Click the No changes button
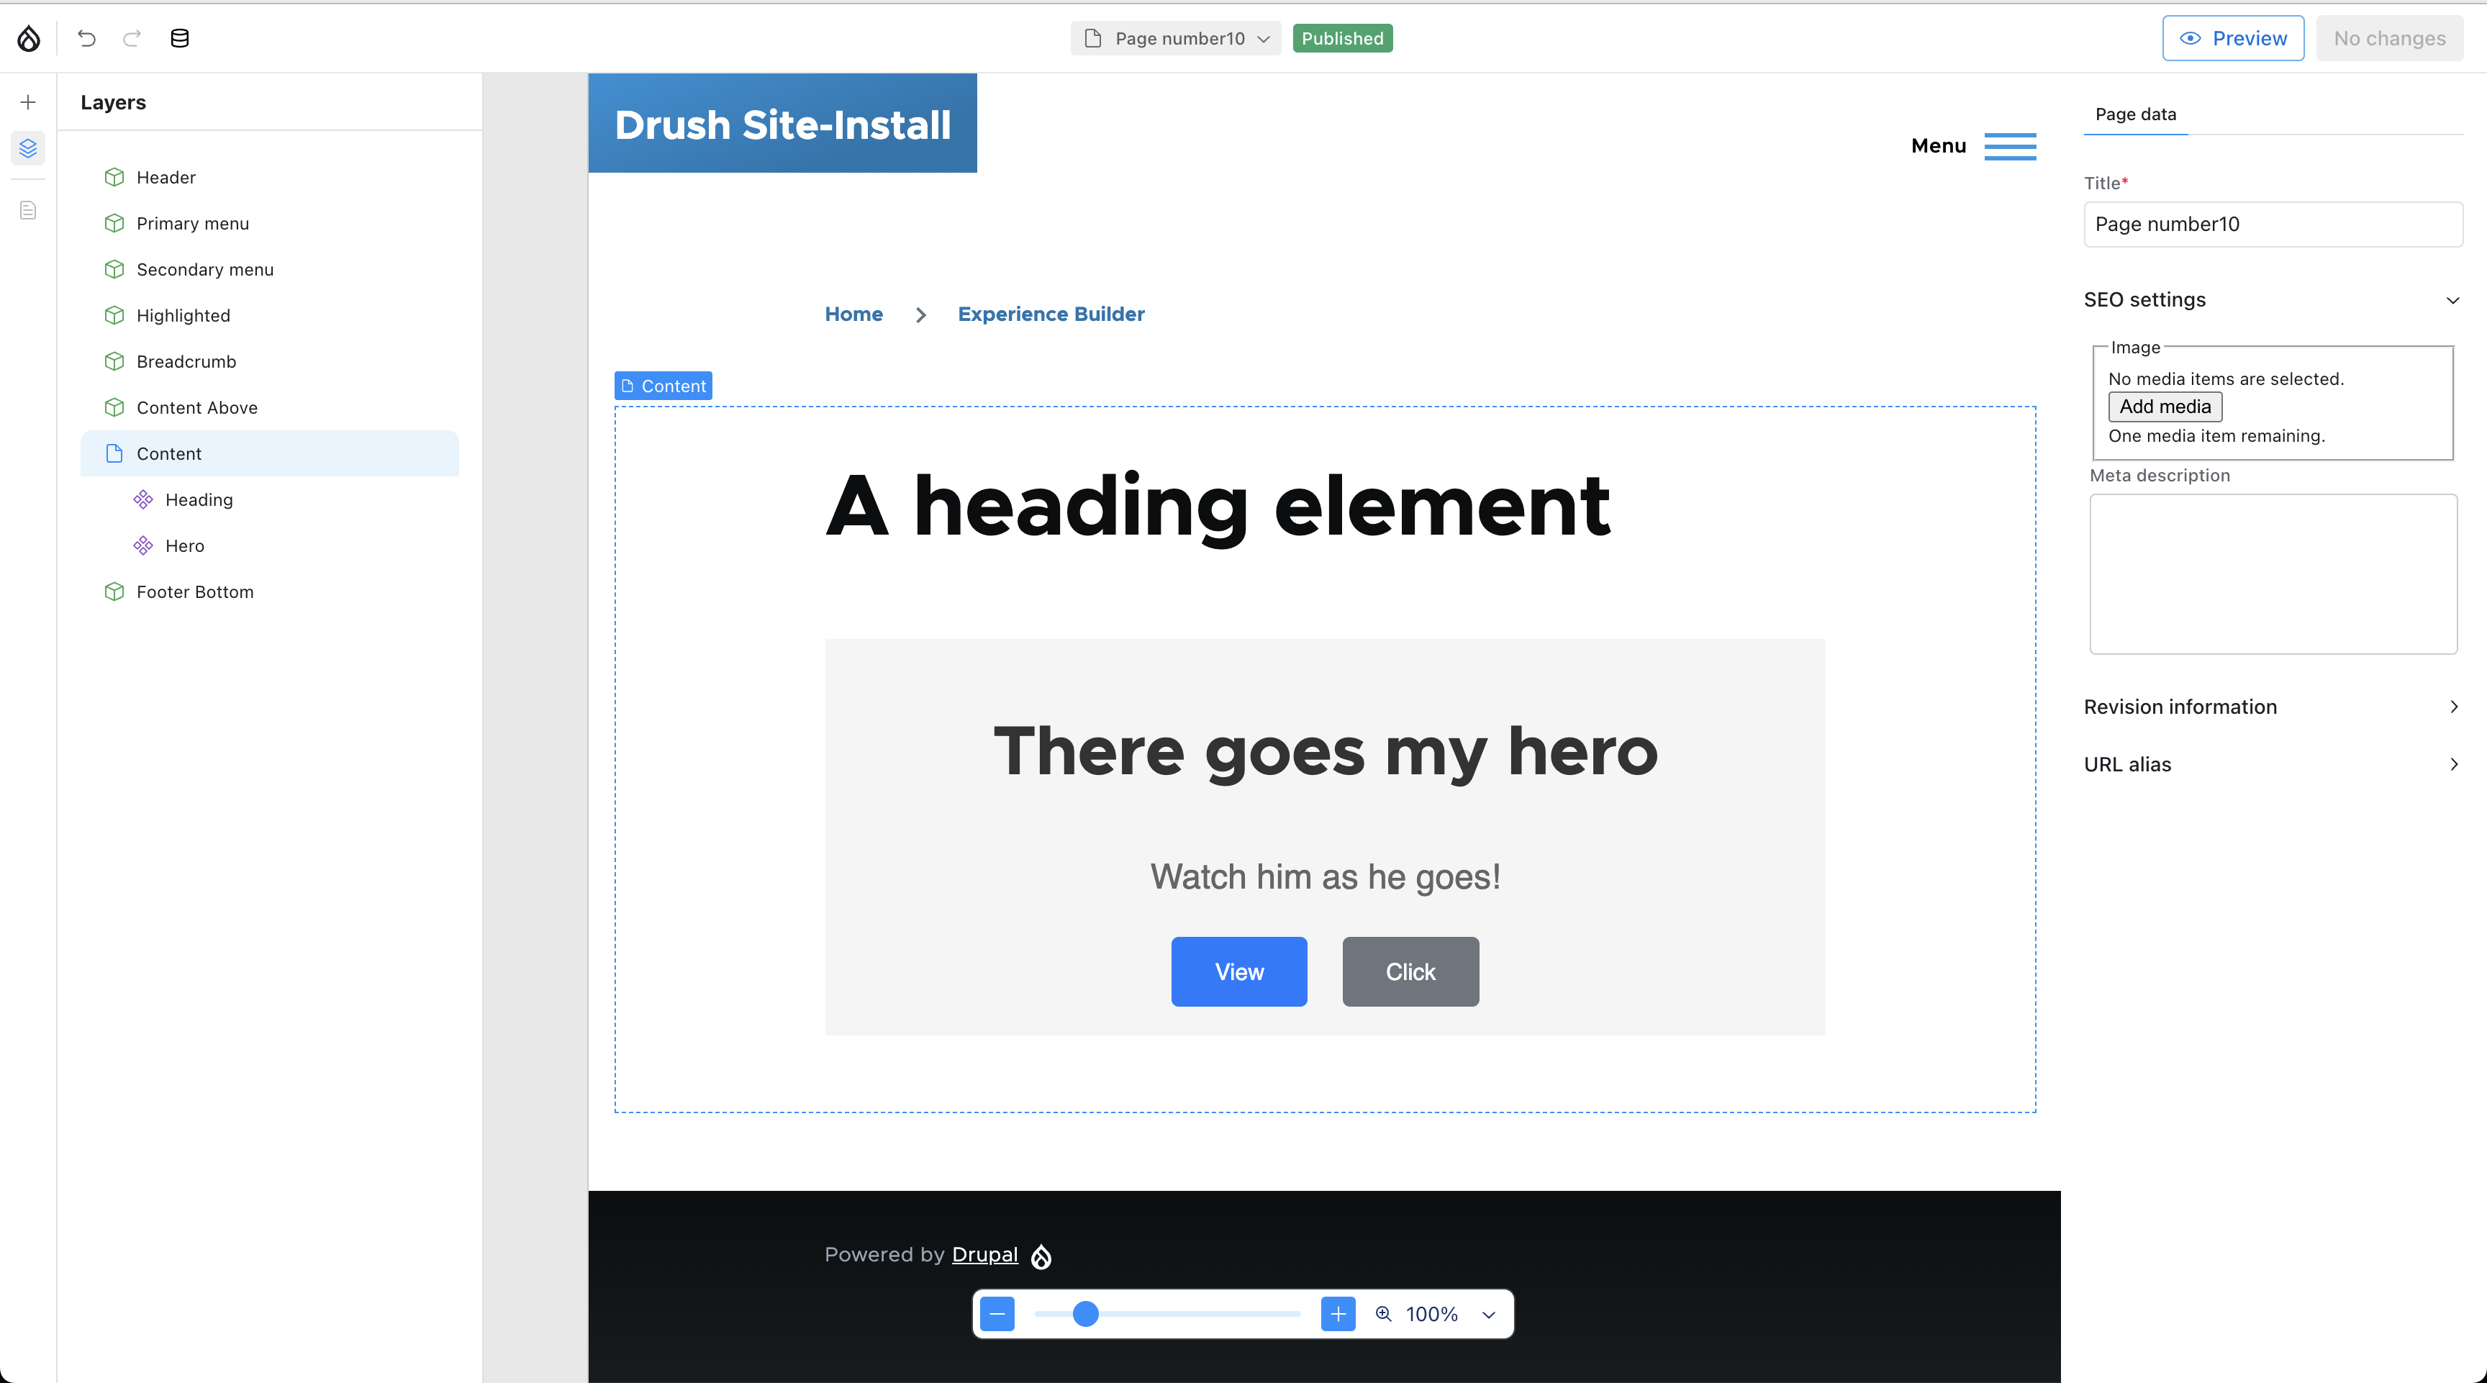The height and width of the screenshot is (1383, 2487). [2389, 39]
